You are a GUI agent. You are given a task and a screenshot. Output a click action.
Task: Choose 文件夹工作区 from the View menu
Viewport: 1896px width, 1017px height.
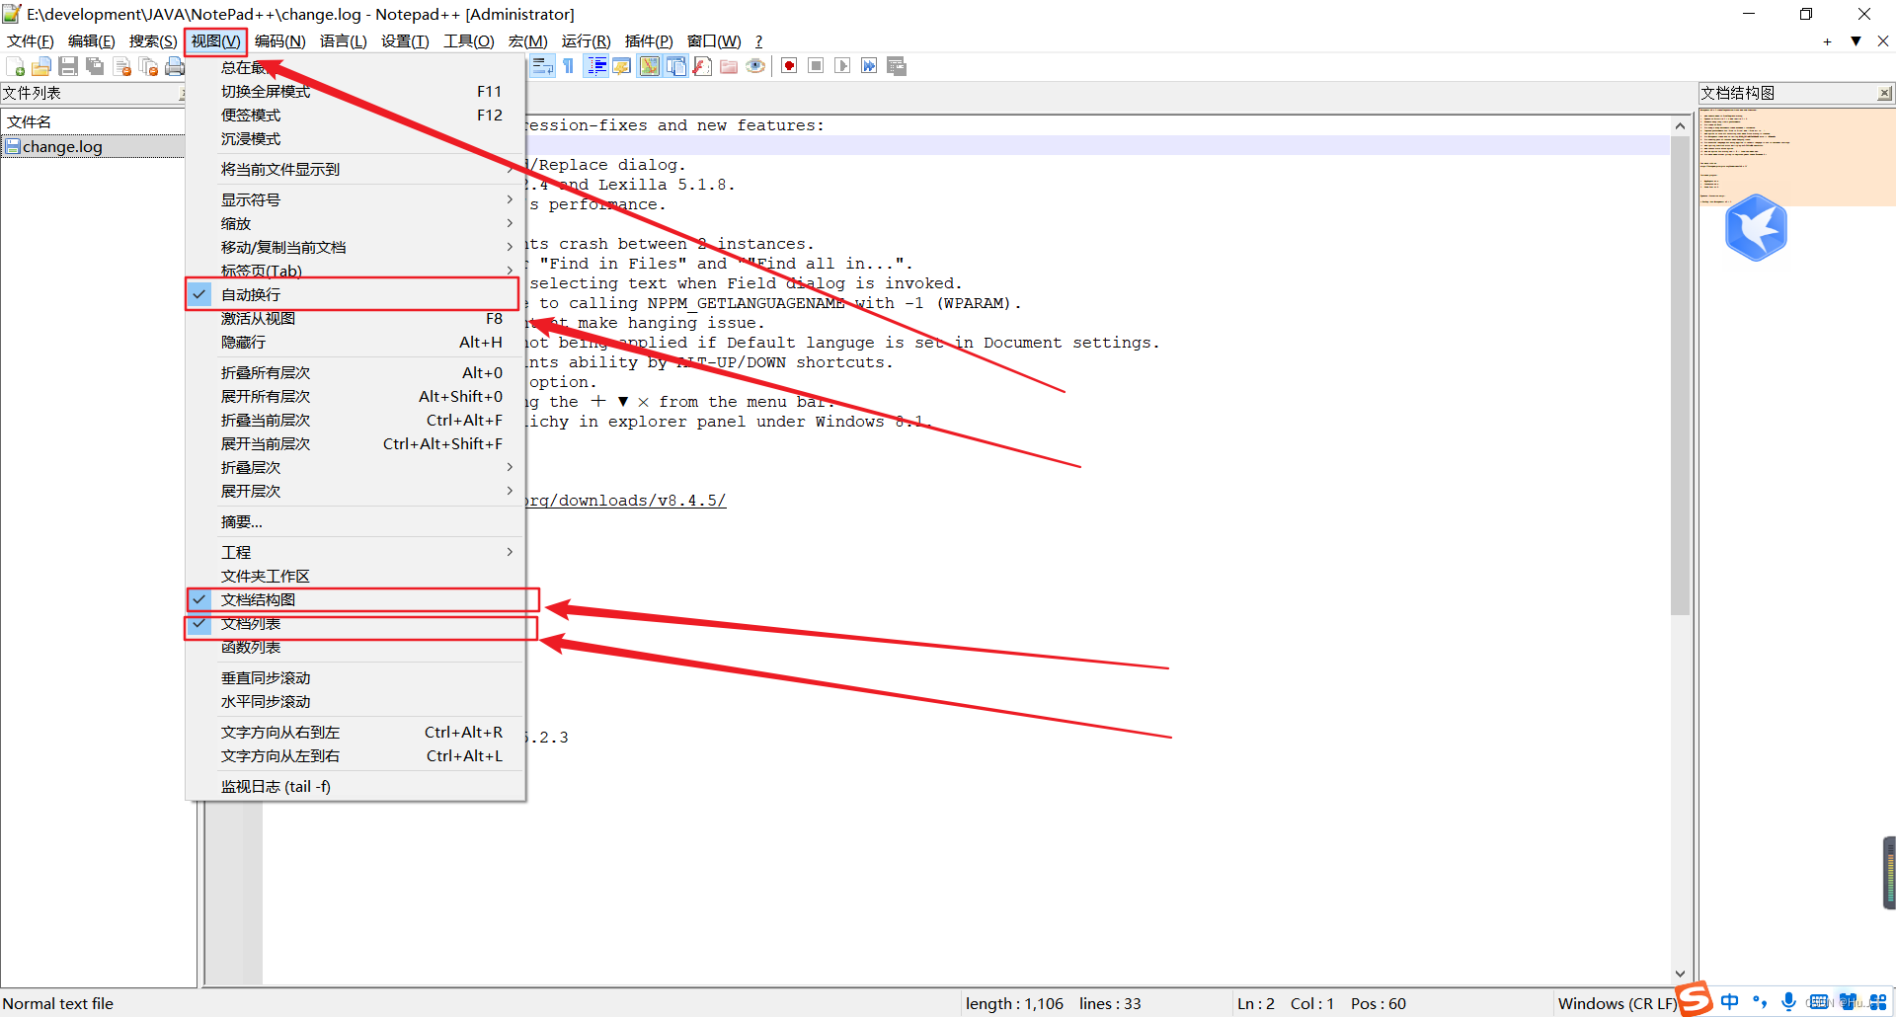click(355, 576)
